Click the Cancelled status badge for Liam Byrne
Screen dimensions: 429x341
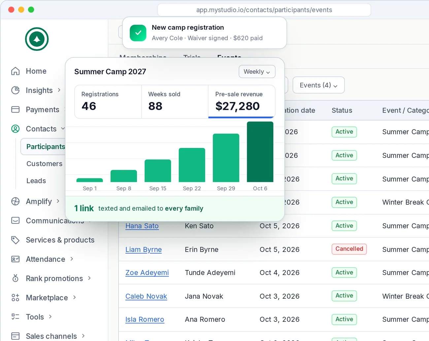[x=349, y=249]
